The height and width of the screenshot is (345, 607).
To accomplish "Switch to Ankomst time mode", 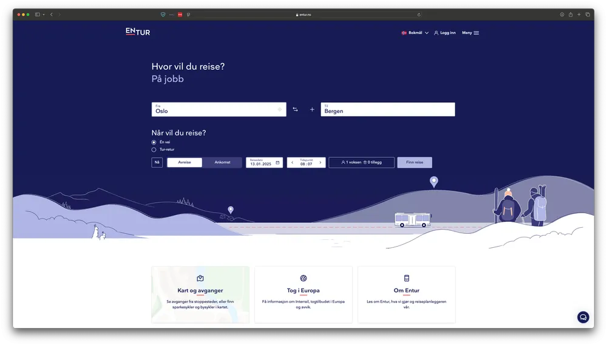I will [222, 162].
